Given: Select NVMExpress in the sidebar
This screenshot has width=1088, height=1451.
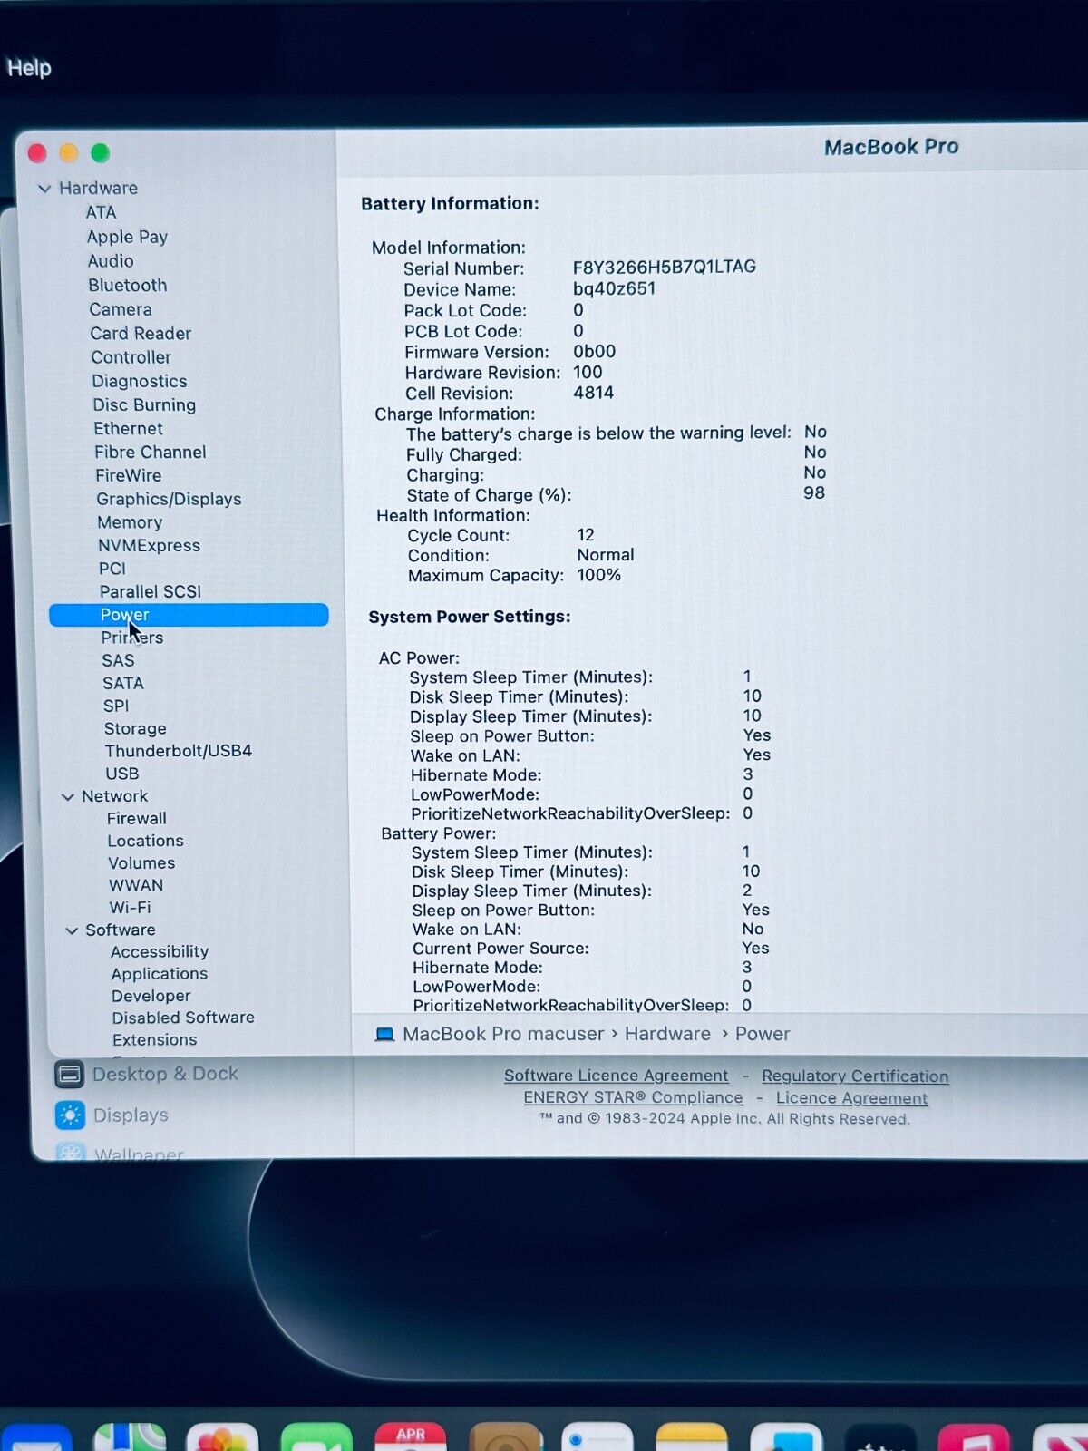Looking at the screenshot, I should (x=149, y=545).
